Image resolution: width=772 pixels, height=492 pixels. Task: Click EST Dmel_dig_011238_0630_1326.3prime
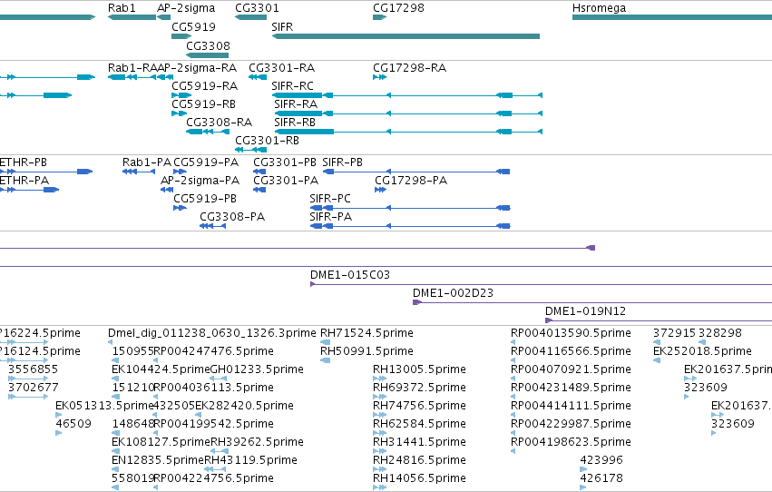(x=211, y=333)
